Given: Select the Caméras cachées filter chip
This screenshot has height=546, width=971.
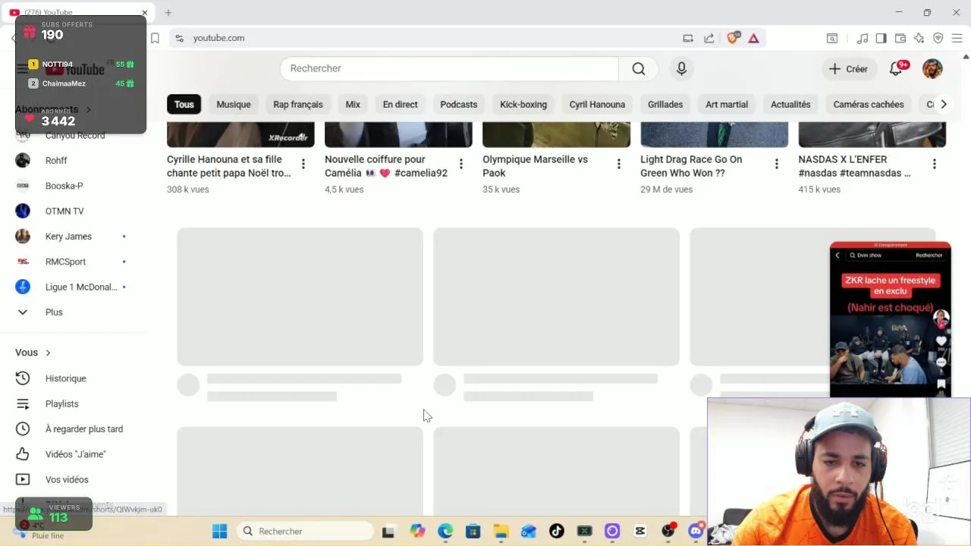Looking at the screenshot, I should click(x=869, y=105).
